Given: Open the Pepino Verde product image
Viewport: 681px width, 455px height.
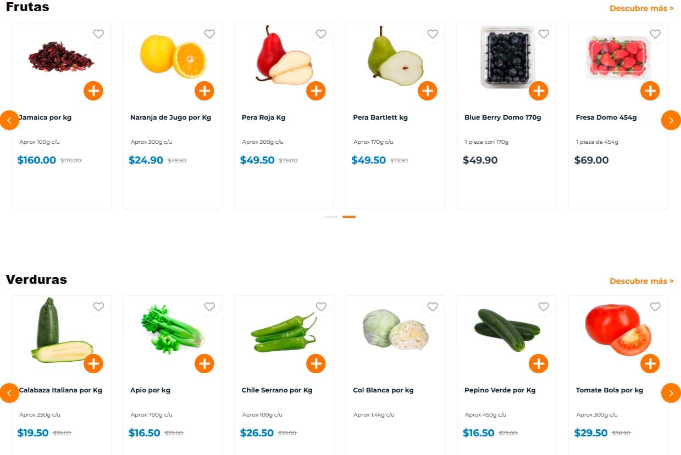Looking at the screenshot, I should pyautogui.click(x=507, y=330).
